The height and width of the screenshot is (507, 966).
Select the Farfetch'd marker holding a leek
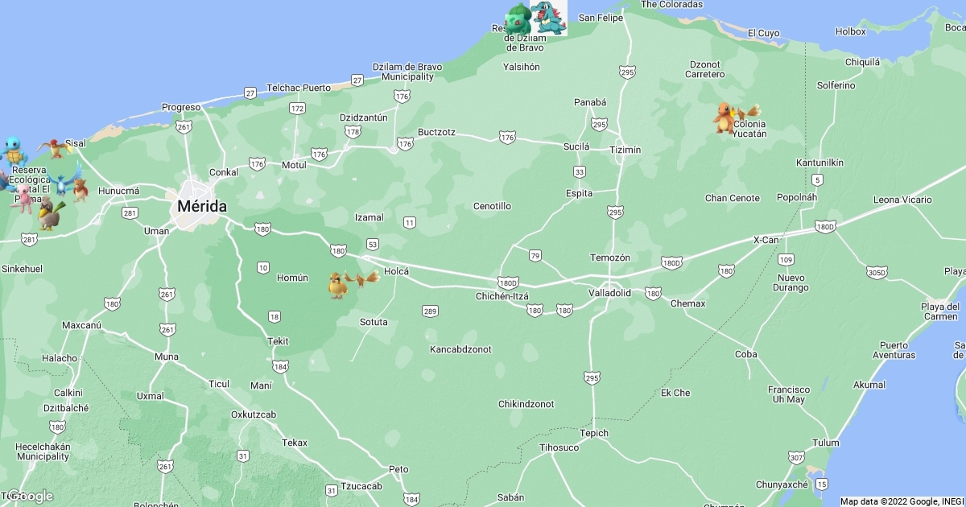[x=48, y=214]
